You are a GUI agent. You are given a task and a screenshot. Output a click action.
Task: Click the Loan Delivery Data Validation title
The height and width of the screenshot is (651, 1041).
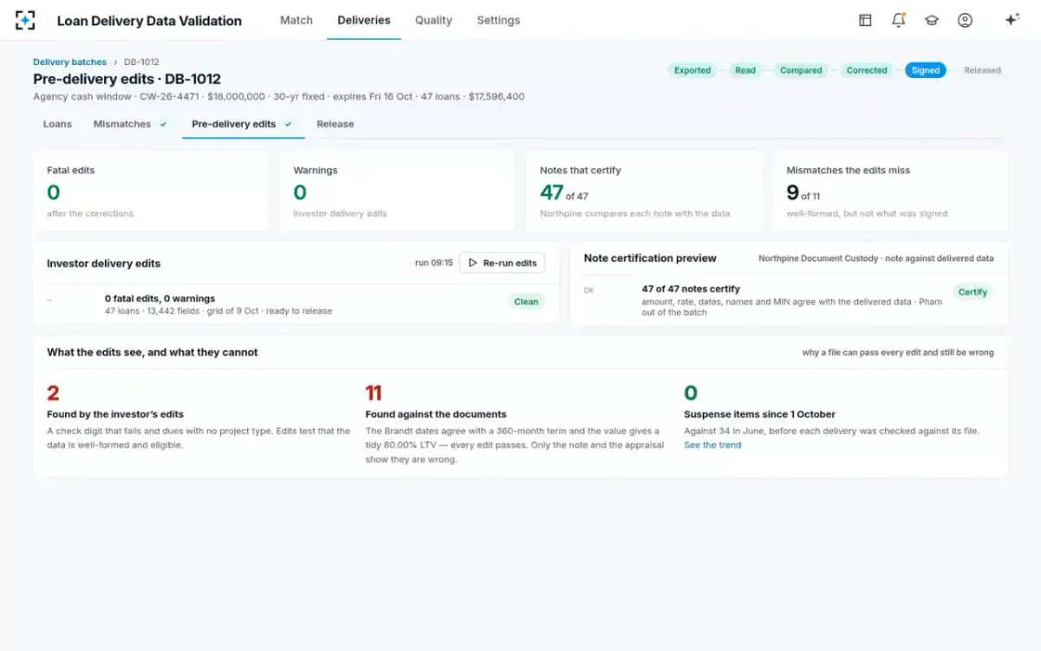click(149, 20)
